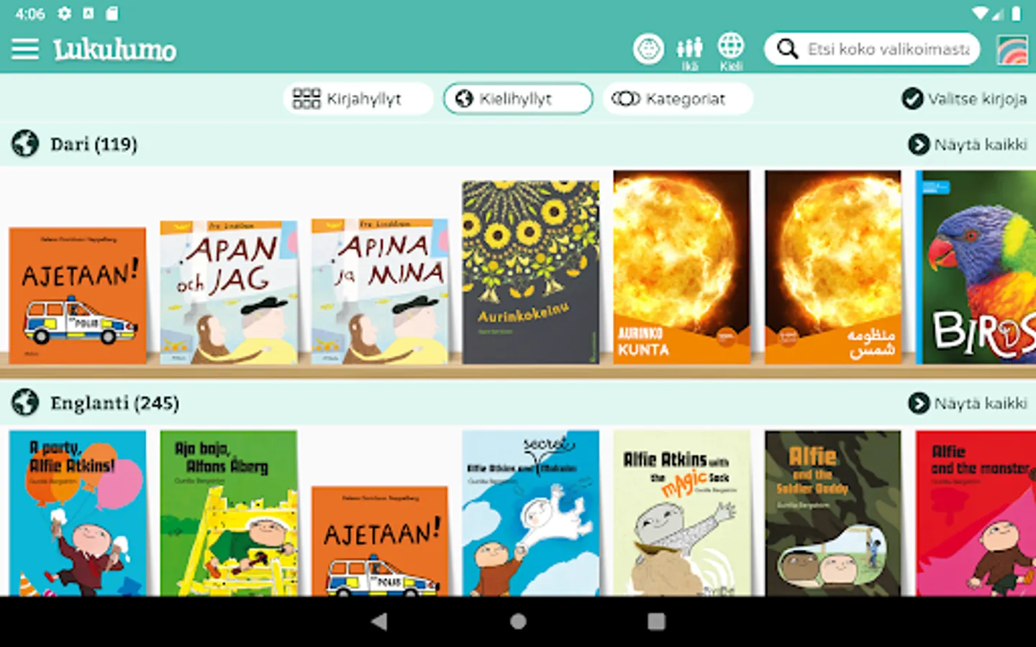Show all Dari books with Näytä kaikki
The width and height of the screenshot is (1036, 647).
[968, 144]
